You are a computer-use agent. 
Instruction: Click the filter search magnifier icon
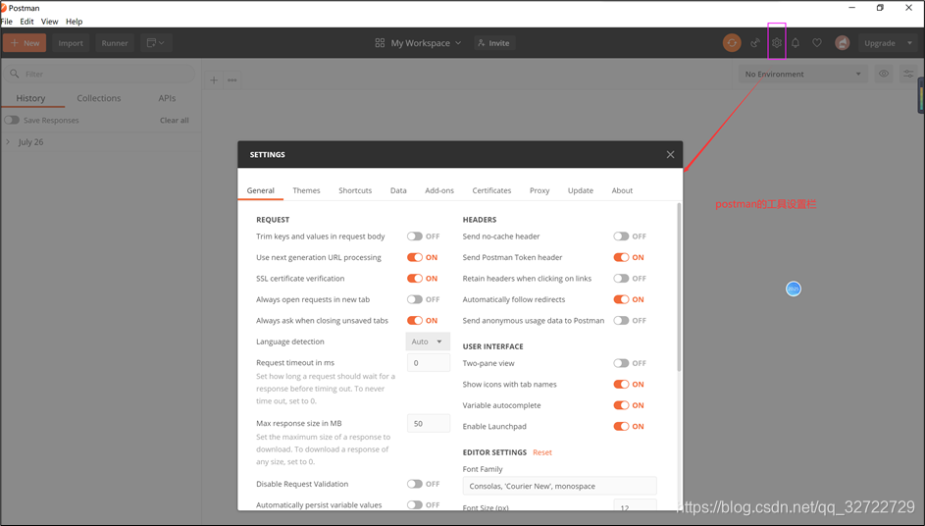(x=15, y=74)
